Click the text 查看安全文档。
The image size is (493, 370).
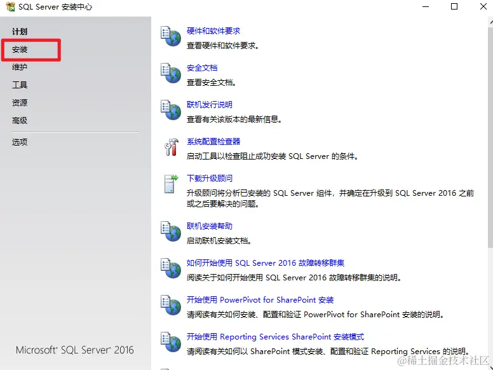[x=212, y=83]
